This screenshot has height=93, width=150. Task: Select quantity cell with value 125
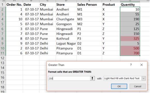click(130, 29)
